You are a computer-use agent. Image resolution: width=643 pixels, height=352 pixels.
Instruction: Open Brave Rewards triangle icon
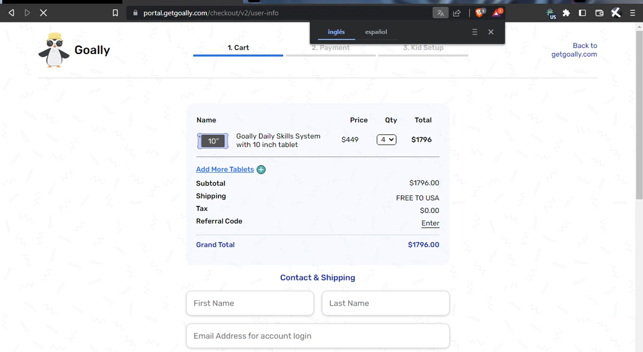tap(497, 12)
